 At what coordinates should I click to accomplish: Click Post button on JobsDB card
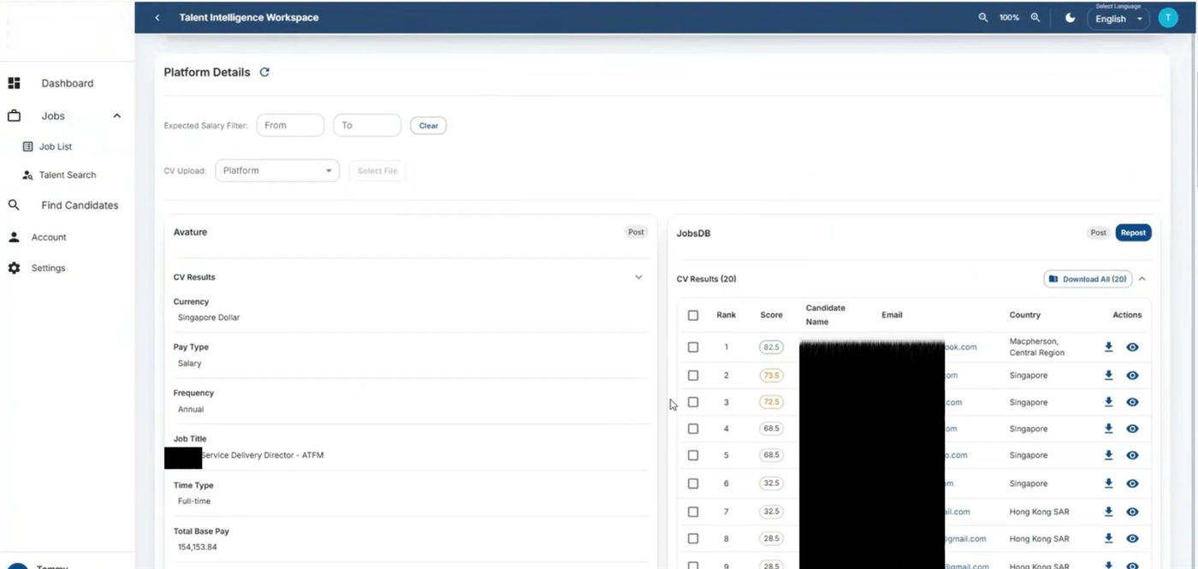coord(1098,233)
